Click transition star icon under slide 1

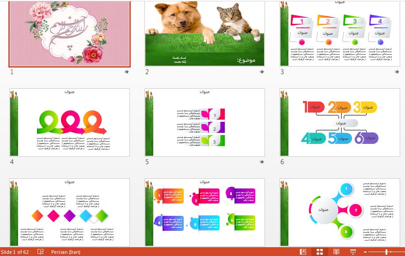(x=127, y=72)
